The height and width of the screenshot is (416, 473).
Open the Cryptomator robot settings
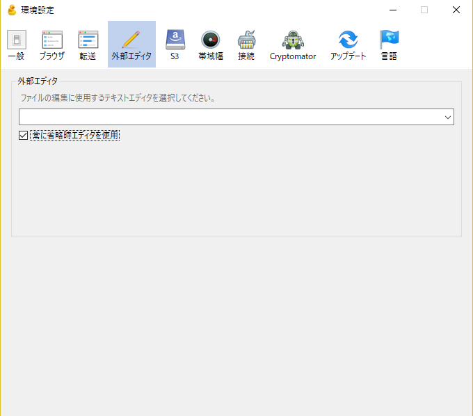point(293,45)
